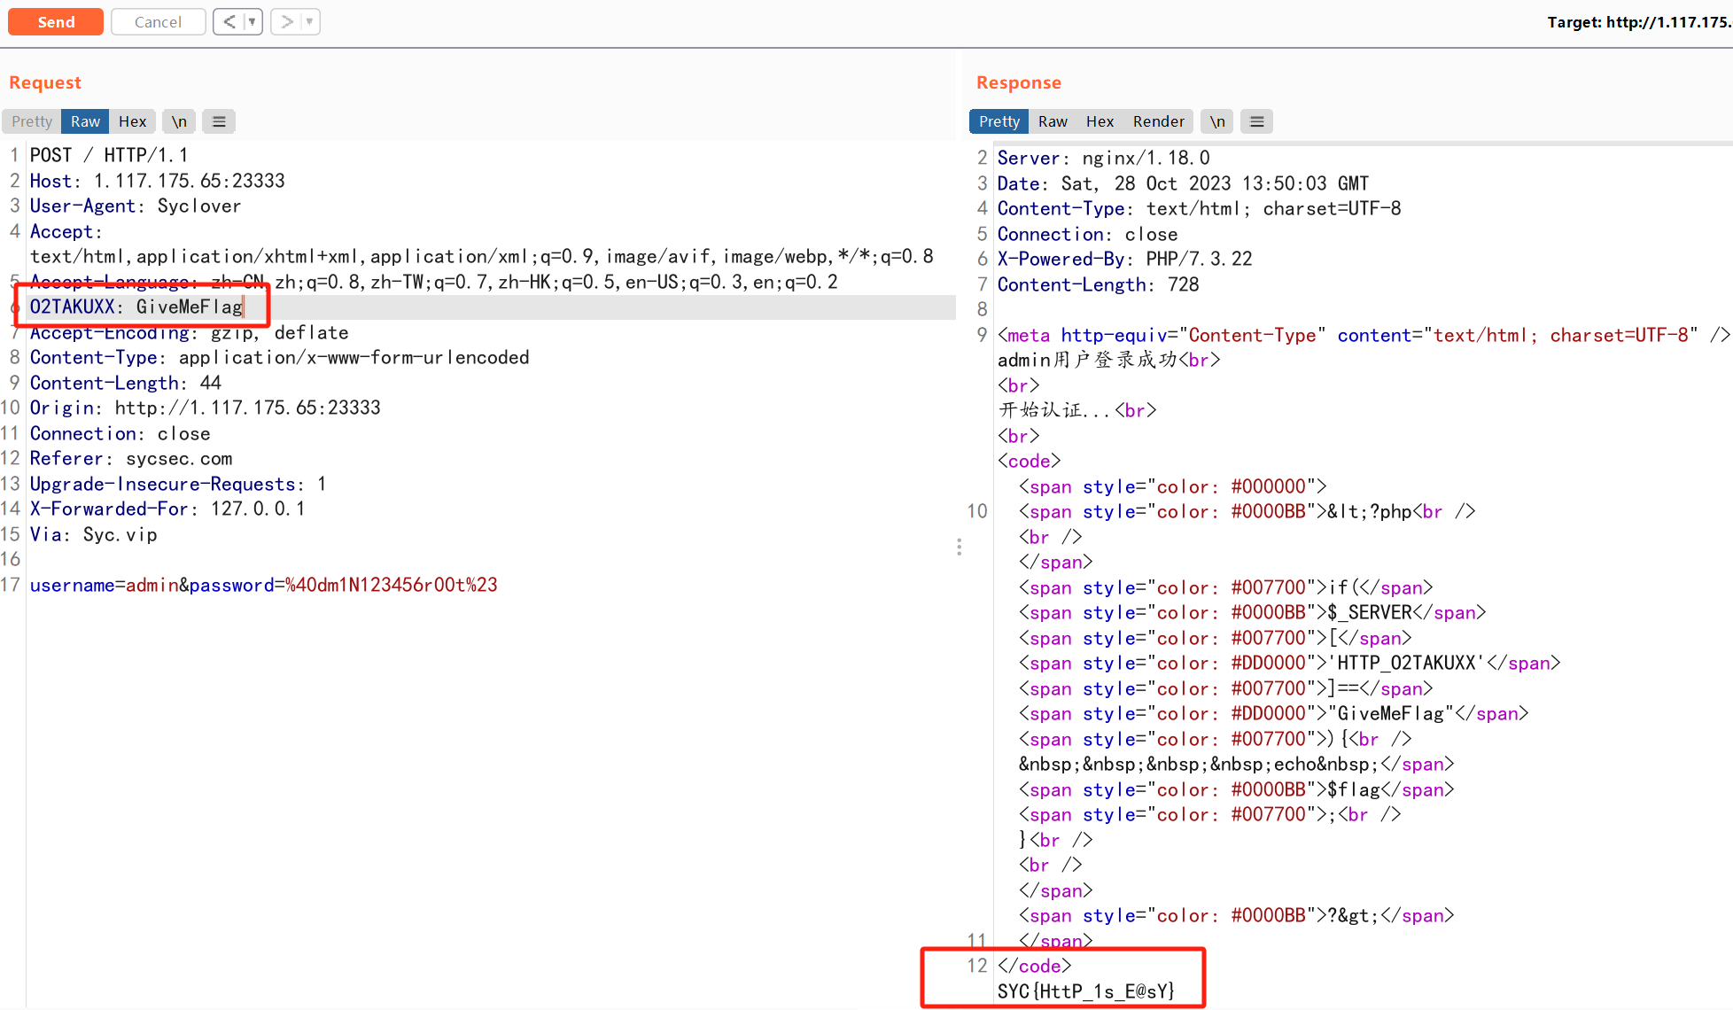The width and height of the screenshot is (1733, 1010).
Task: Click the username/password body line in request
Action: (x=263, y=585)
